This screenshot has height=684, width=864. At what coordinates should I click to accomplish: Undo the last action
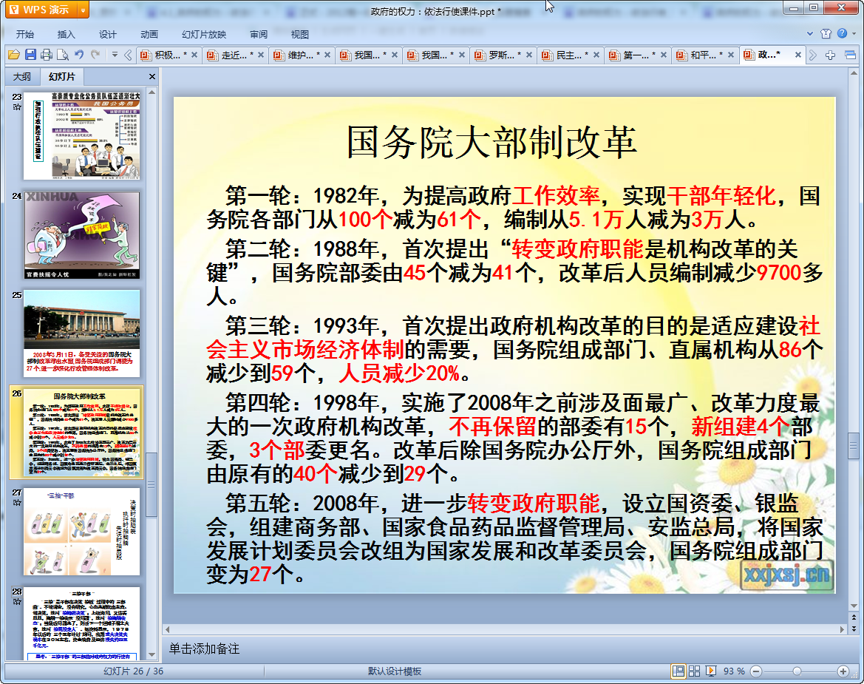79,55
